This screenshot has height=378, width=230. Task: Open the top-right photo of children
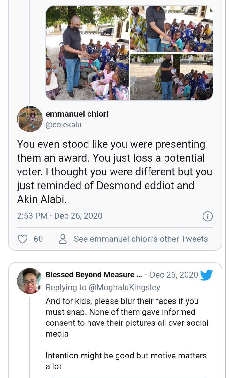coord(171,29)
